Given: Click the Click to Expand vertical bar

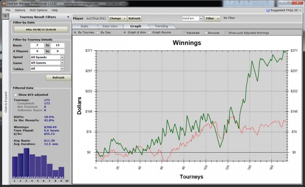Looking at the screenshot, I should coord(6,102).
